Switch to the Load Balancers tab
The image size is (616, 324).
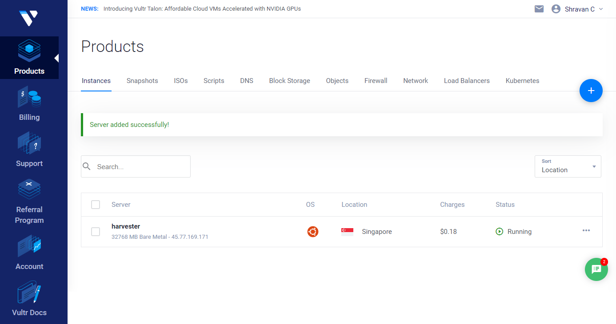467,81
